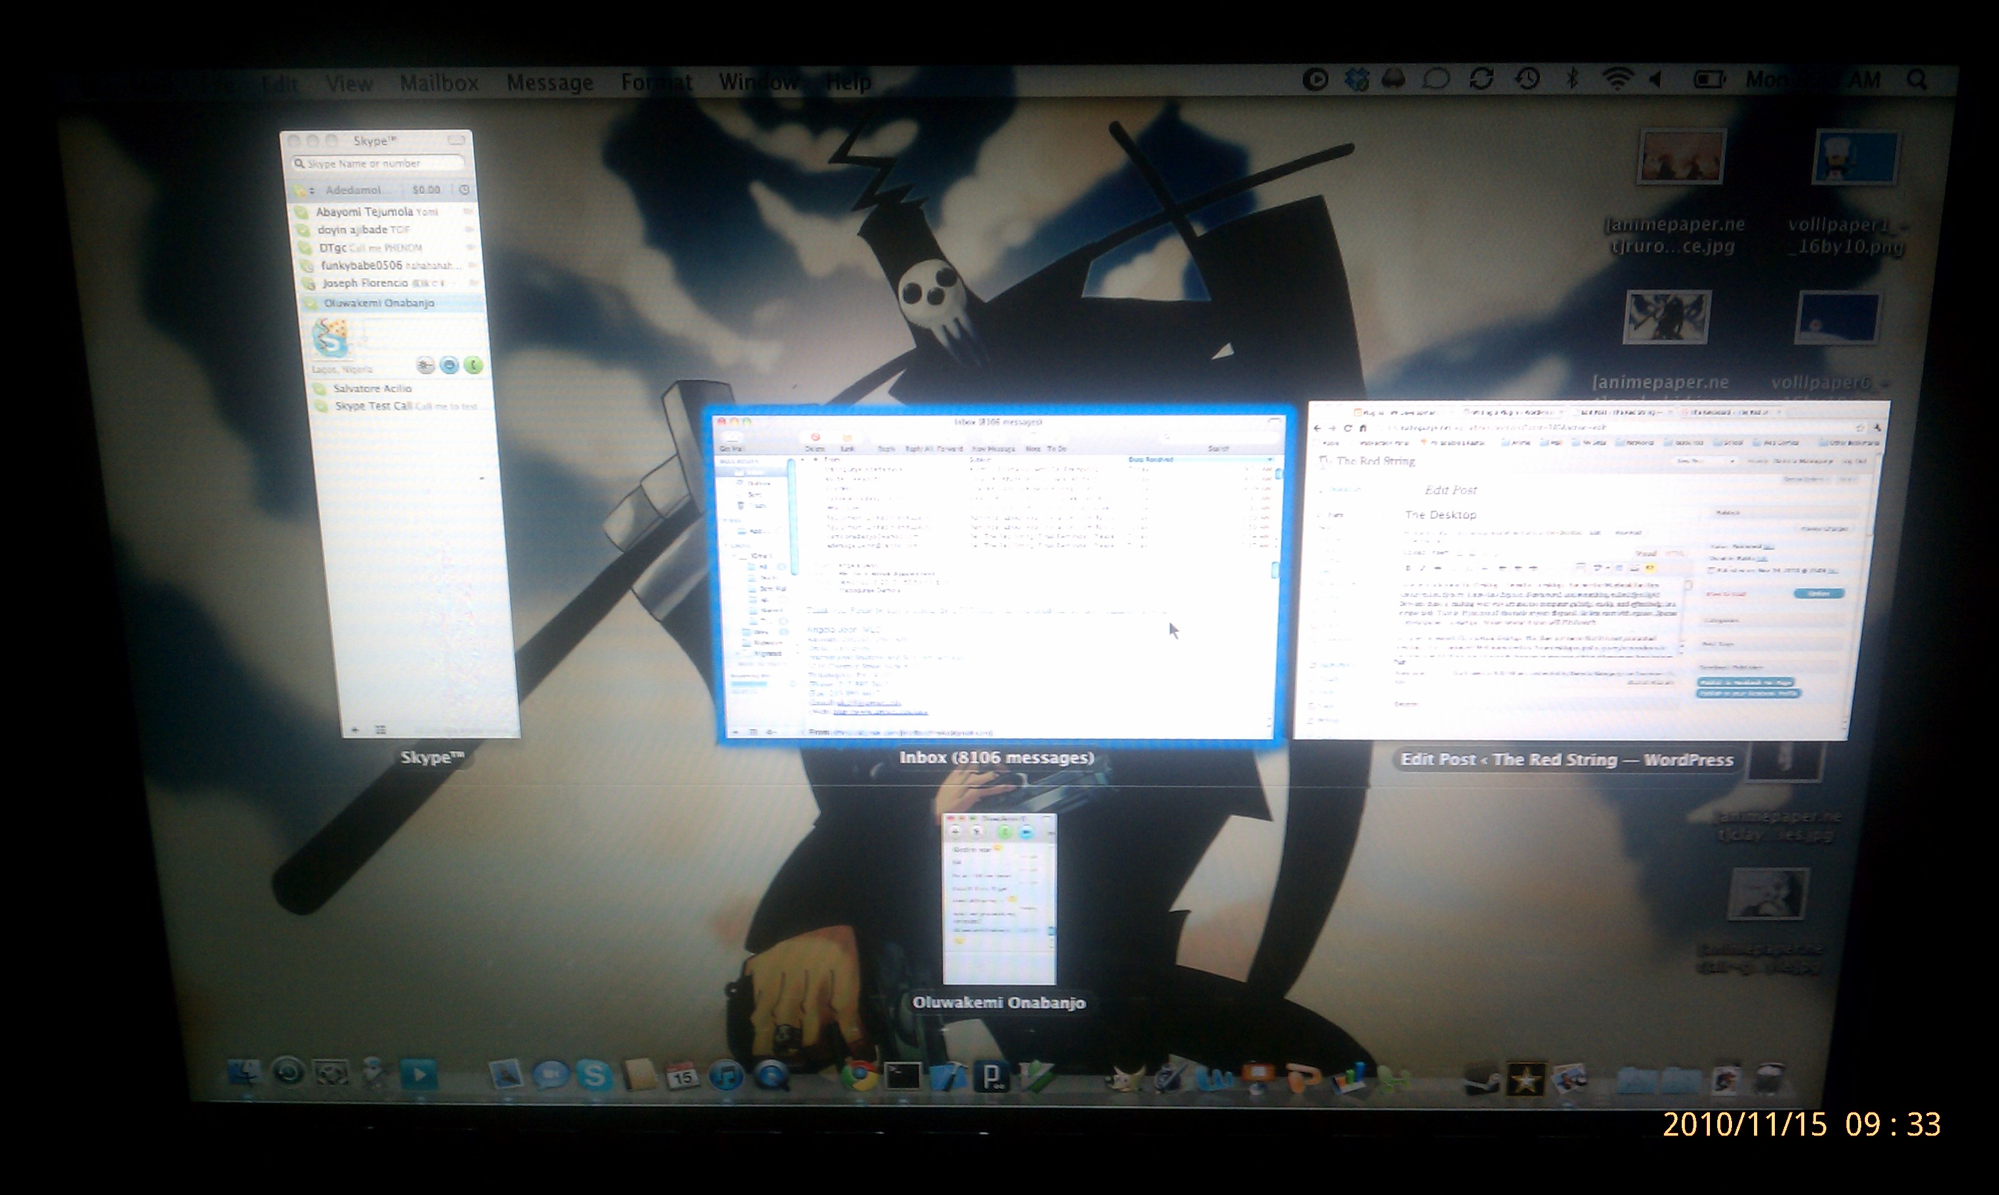Open the Mailbox menu
This screenshot has width=1999, height=1195.
point(439,83)
